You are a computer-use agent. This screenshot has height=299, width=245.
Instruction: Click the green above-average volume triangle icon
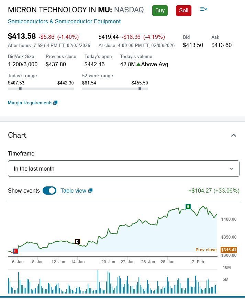click(138, 64)
